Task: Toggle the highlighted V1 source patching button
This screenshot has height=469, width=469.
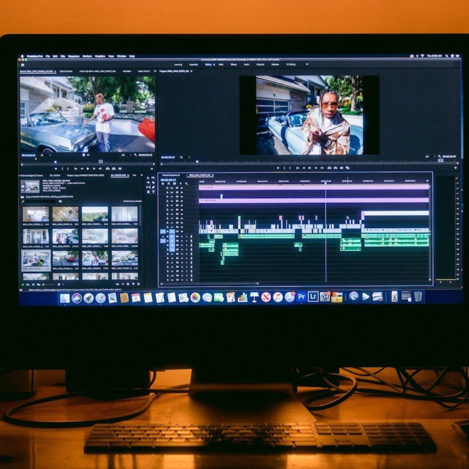Action: (x=163, y=231)
